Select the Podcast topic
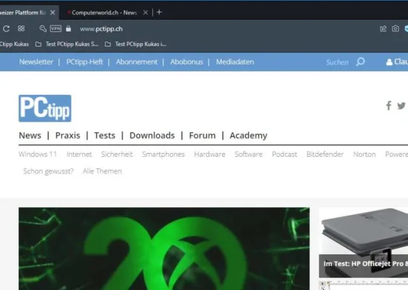The width and height of the screenshot is (408, 290). pos(284,154)
